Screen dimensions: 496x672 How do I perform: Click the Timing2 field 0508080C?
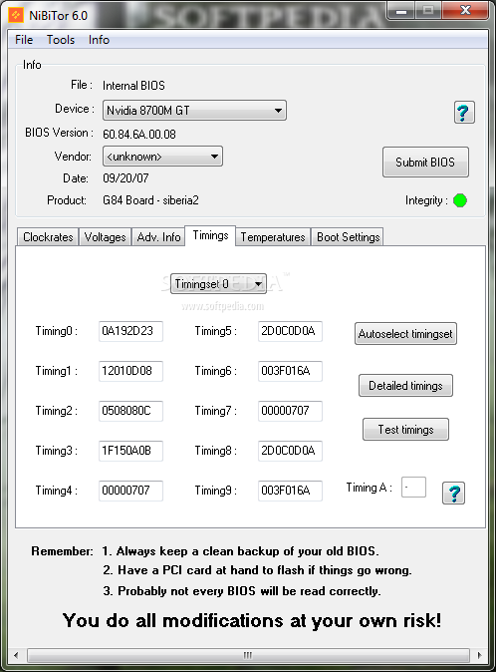[130, 411]
